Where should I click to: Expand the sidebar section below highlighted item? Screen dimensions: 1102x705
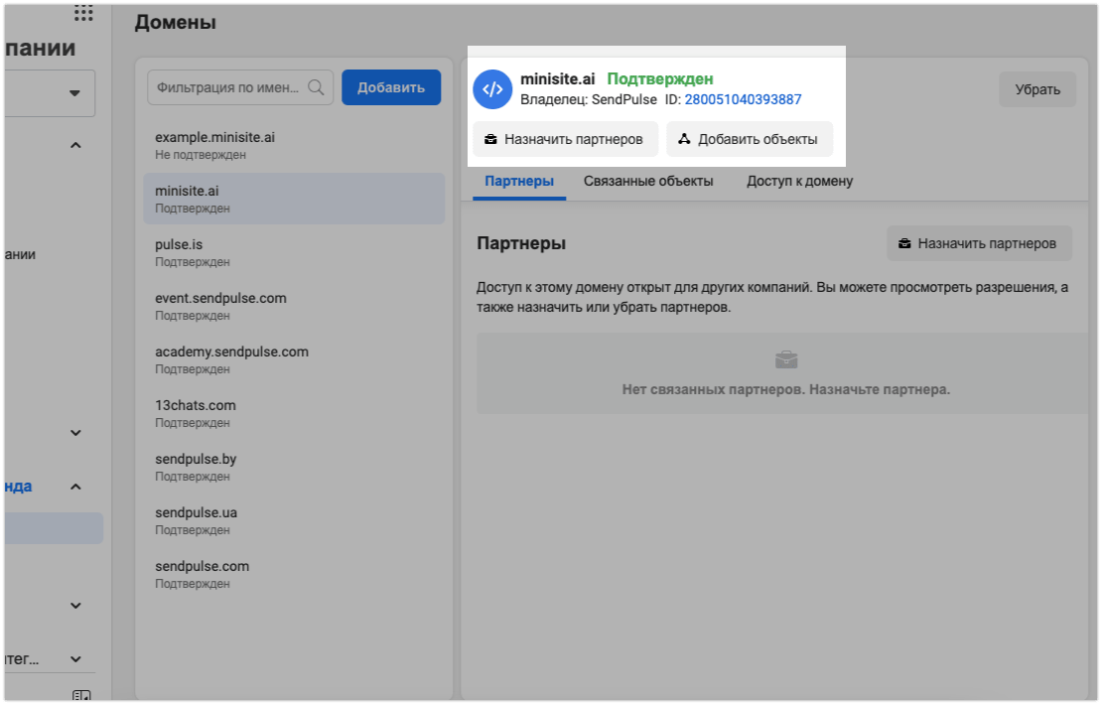point(75,605)
